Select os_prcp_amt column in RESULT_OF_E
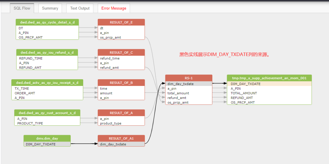The height and width of the screenshot is (164, 329). point(121,37)
